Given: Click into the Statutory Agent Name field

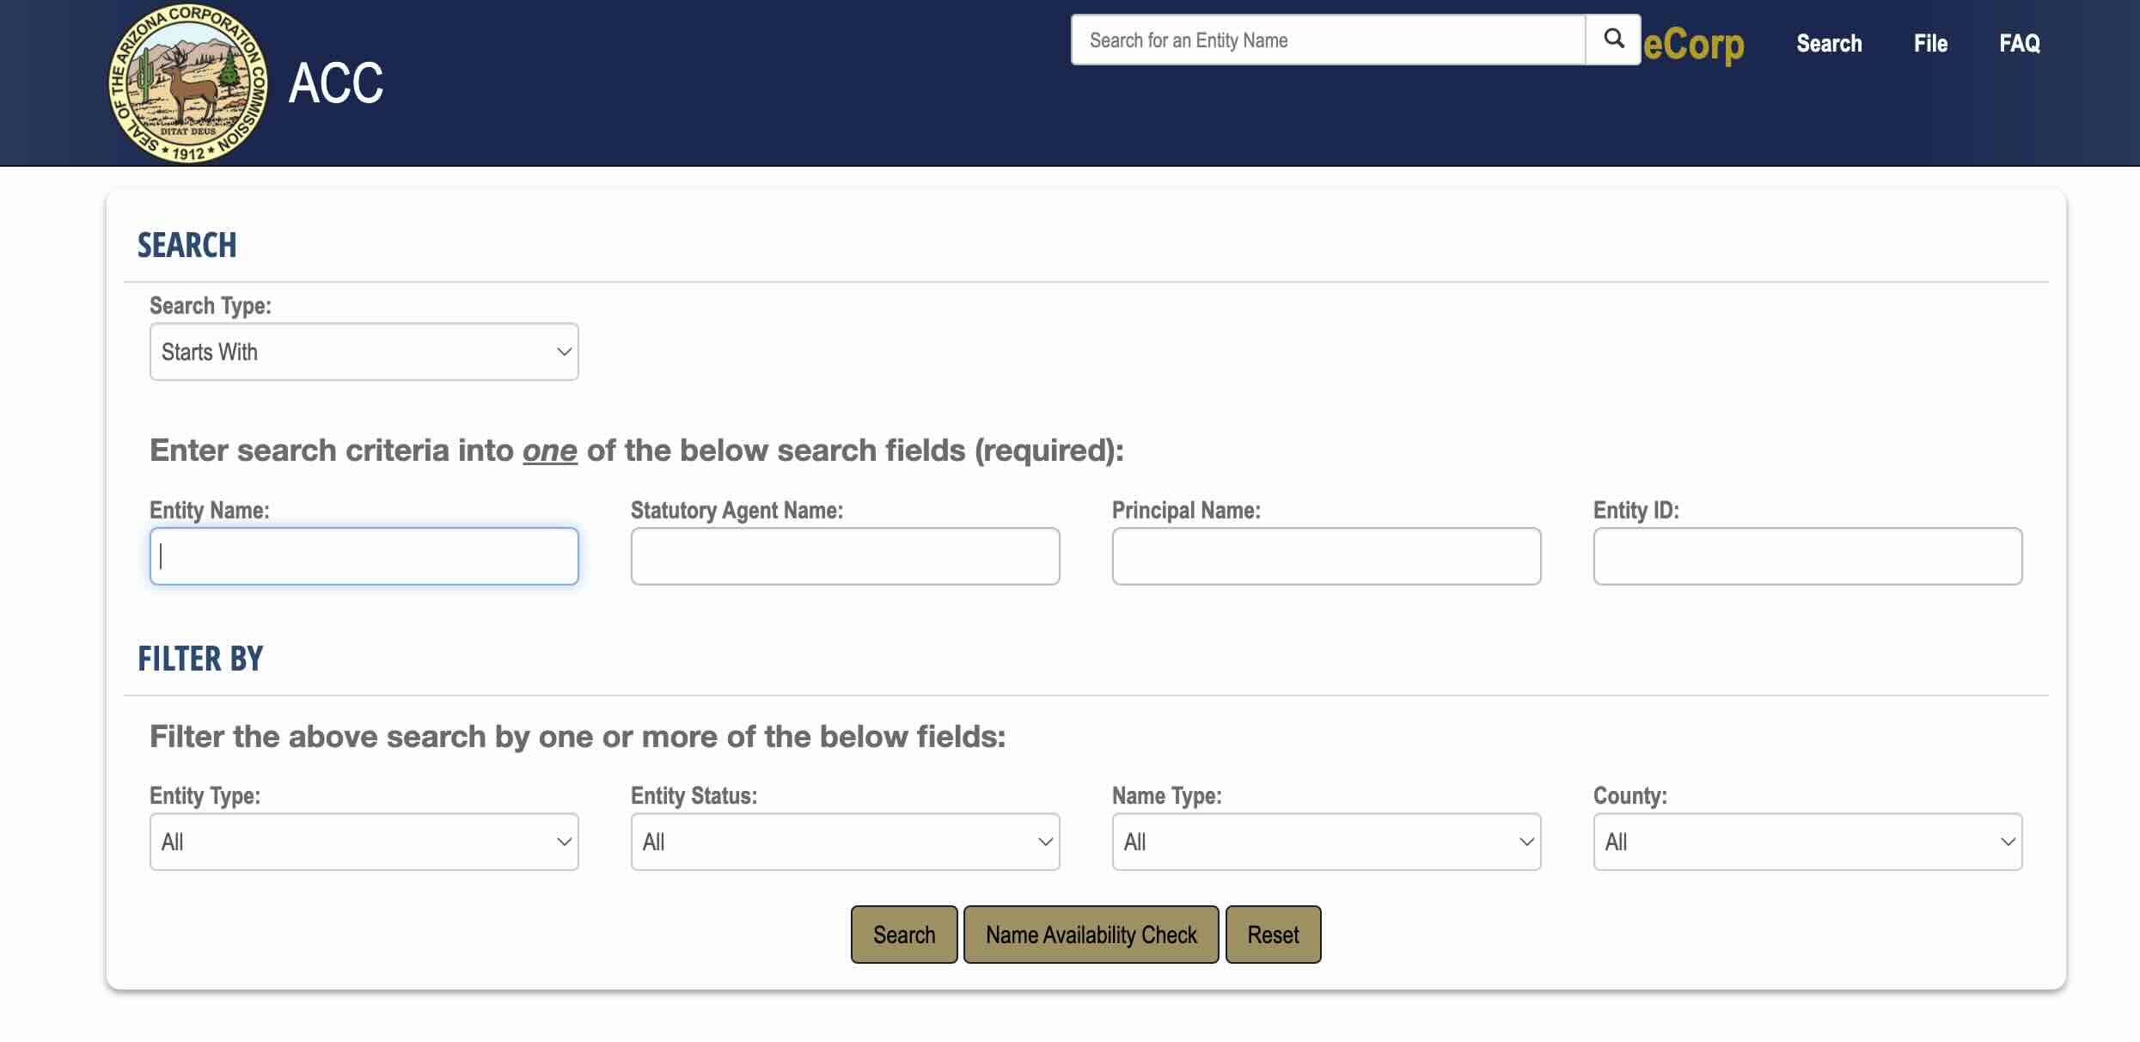Looking at the screenshot, I should click(x=843, y=555).
